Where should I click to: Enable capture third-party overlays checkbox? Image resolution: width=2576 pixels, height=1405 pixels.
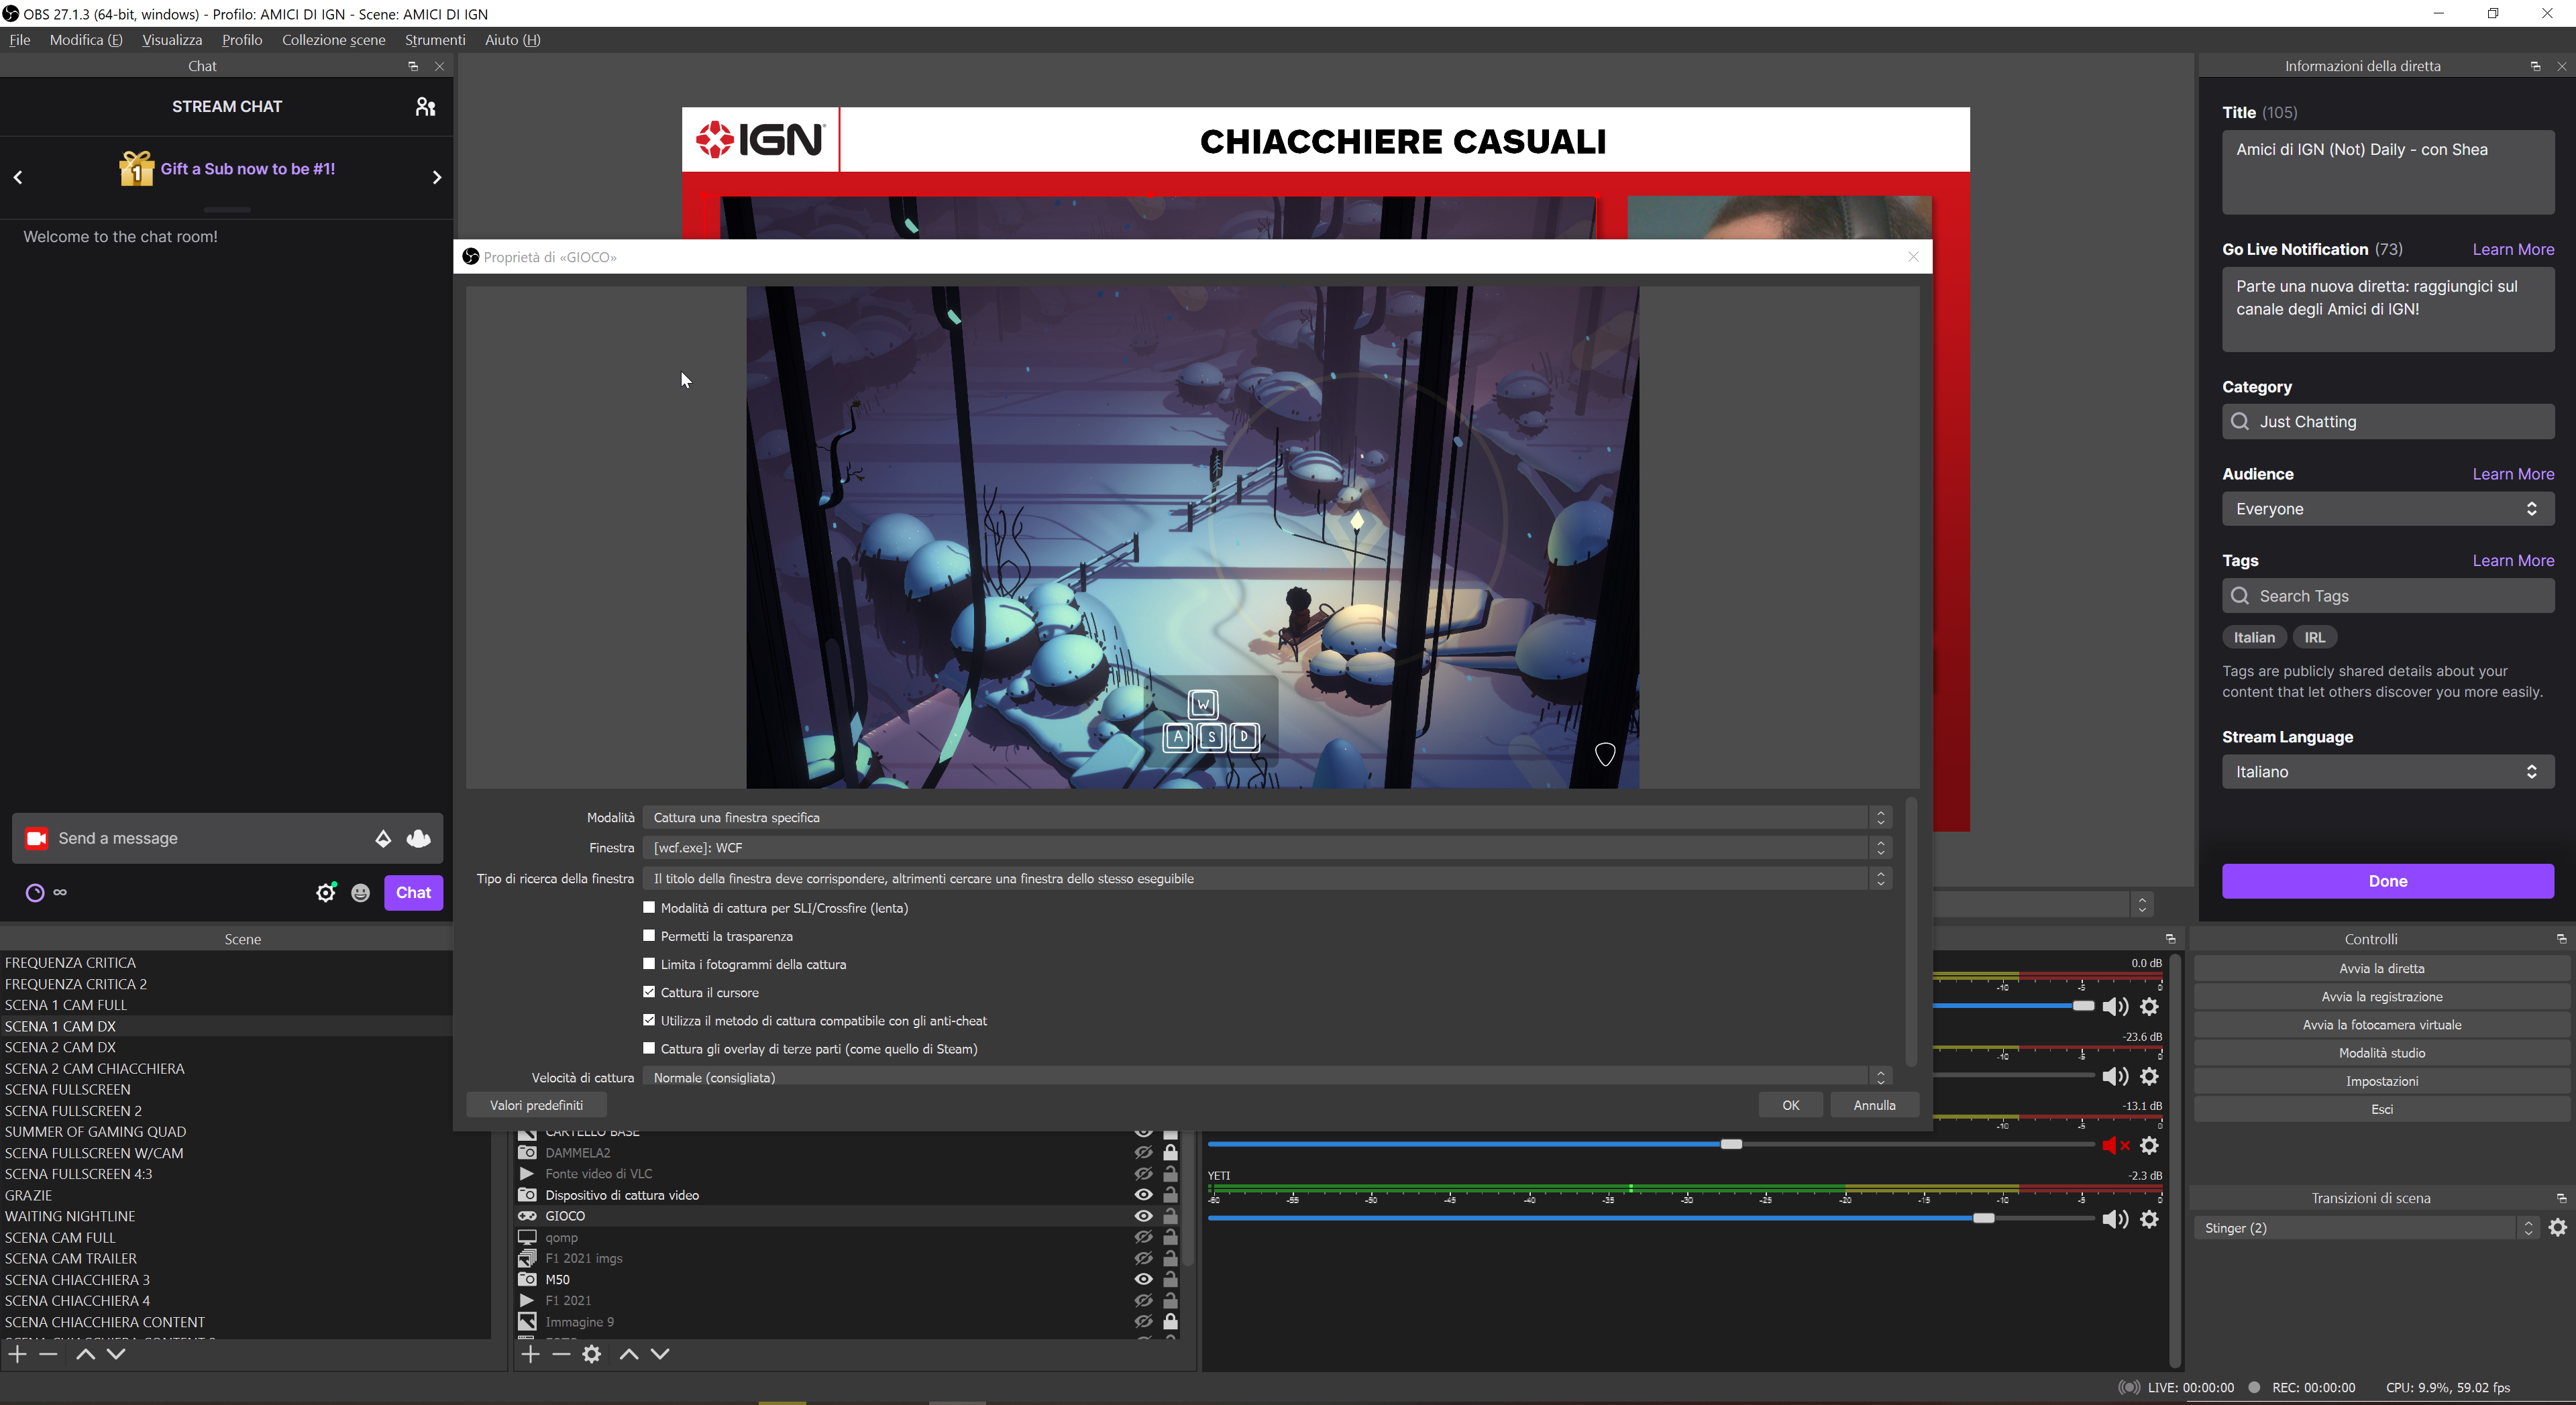pyautogui.click(x=649, y=1047)
